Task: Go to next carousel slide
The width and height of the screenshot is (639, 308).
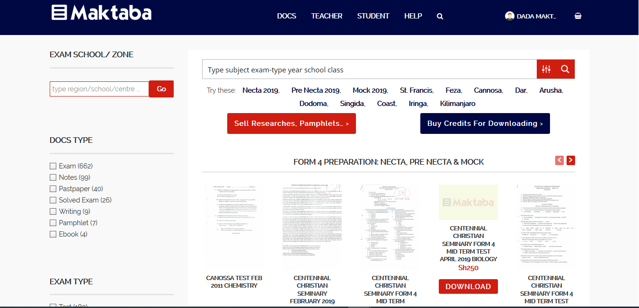Action: click(571, 160)
